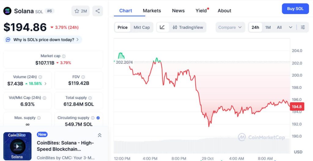Open chart settings sliders icon
Image resolution: width=313 pixels, height=161 pixels.
click(x=303, y=27)
